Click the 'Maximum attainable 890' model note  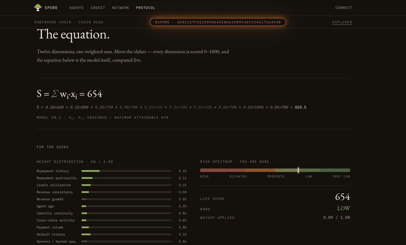(141, 118)
